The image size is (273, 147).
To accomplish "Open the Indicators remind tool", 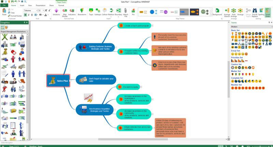I will click(x=72, y=12).
